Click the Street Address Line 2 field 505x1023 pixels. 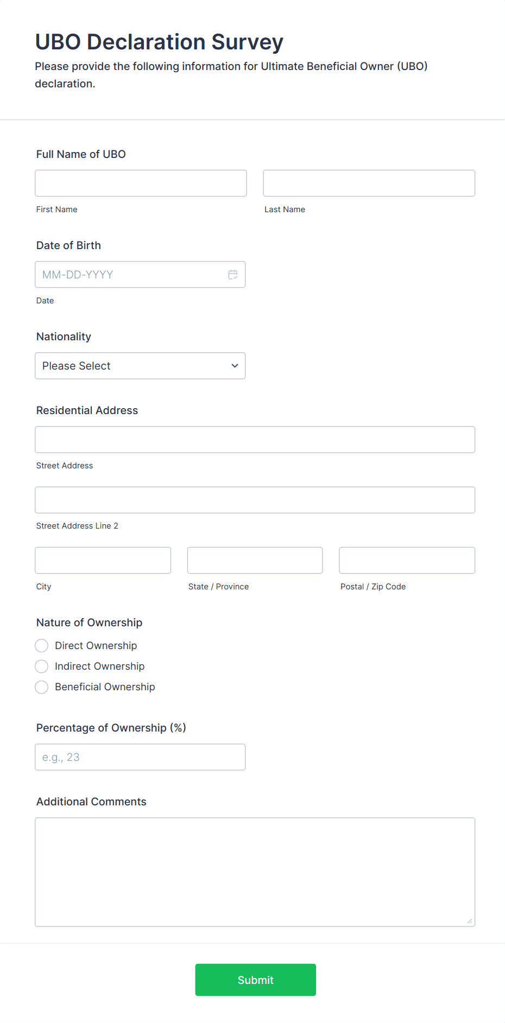click(x=255, y=500)
